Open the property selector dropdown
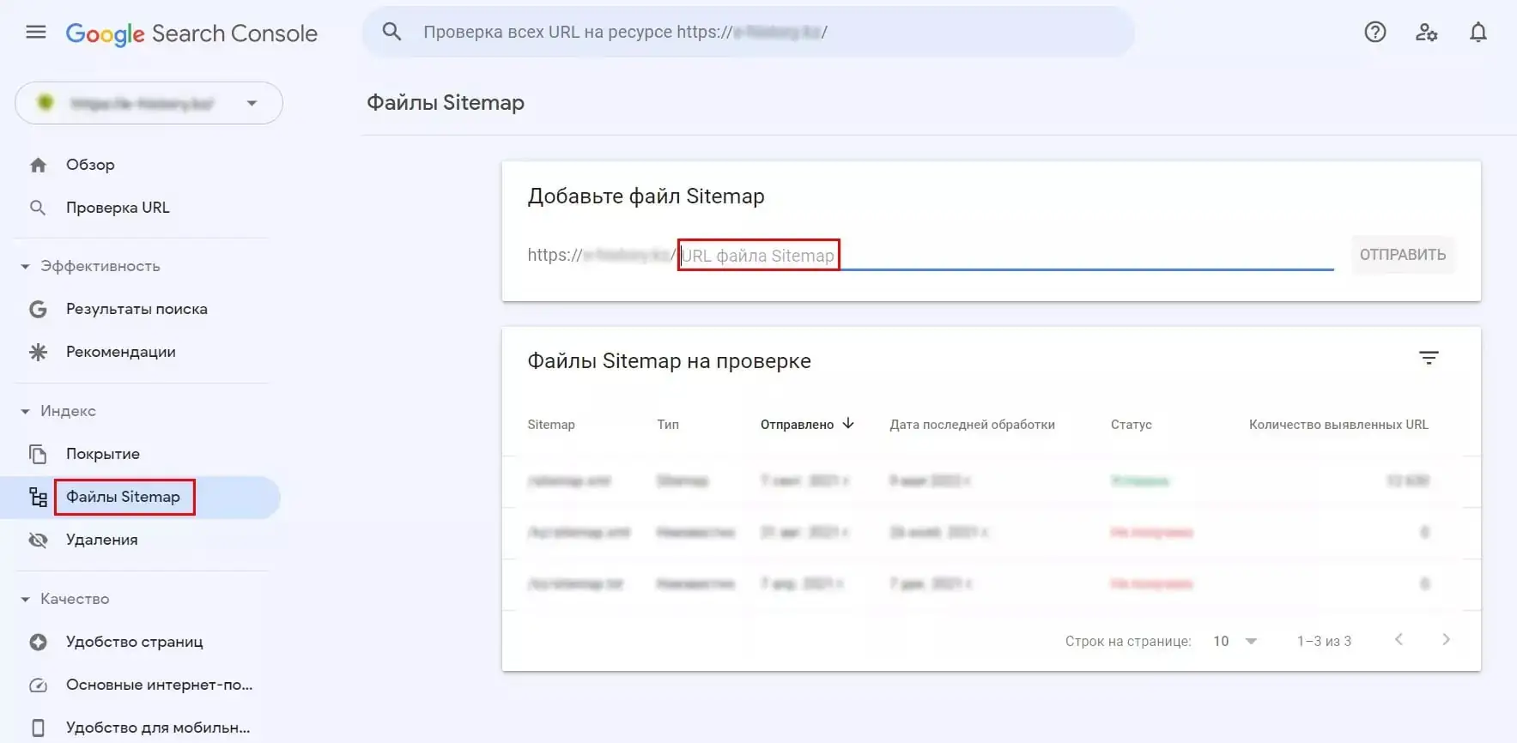The image size is (1517, 743). click(149, 103)
